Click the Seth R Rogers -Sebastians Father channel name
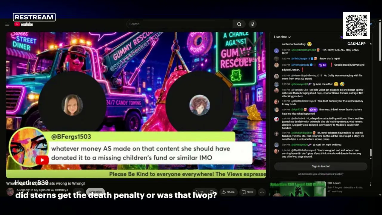 (345, 188)
